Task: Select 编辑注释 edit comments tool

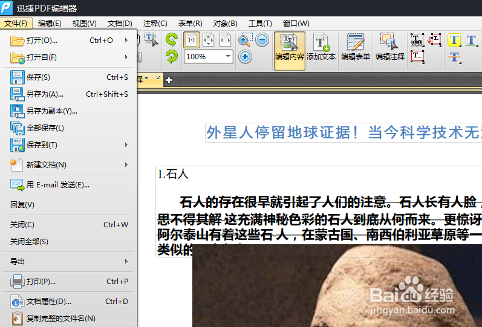Action: 390,47
